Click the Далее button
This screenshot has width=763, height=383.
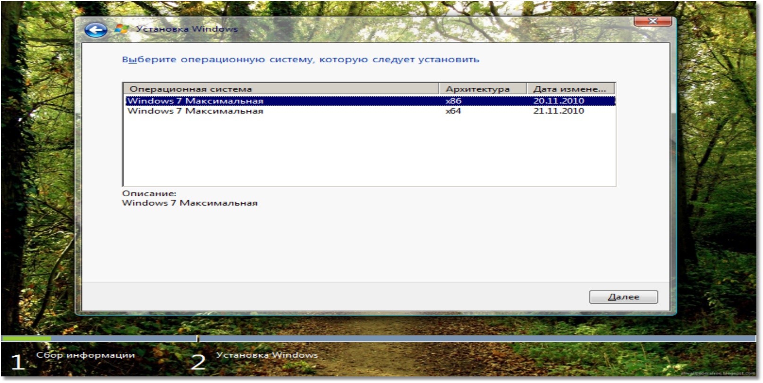tap(623, 297)
